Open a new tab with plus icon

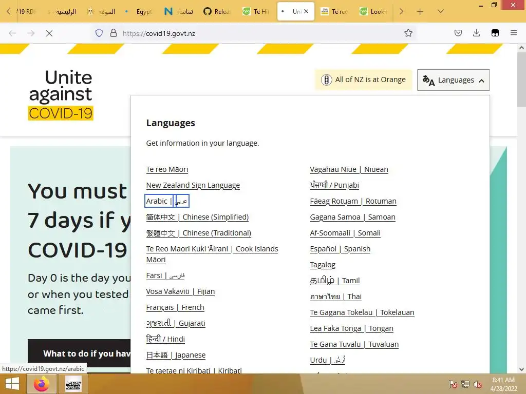click(420, 12)
